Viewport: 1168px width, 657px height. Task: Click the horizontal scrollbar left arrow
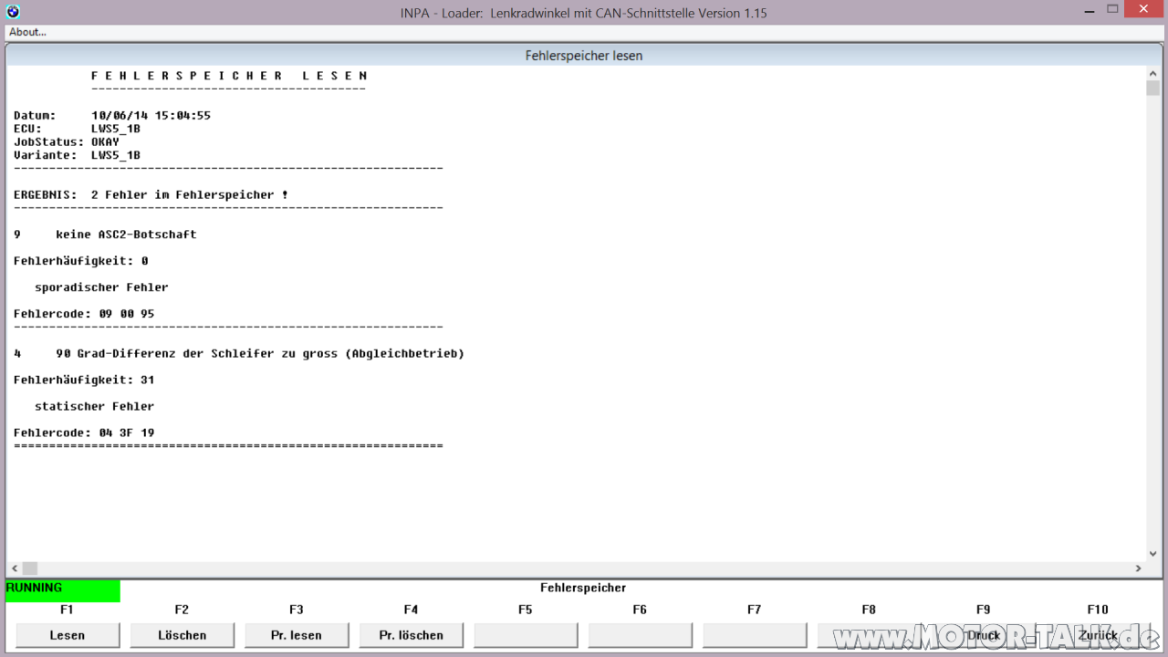14,568
